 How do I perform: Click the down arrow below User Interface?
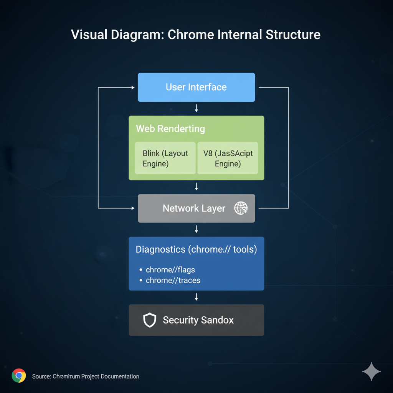click(x=196, y=109)
